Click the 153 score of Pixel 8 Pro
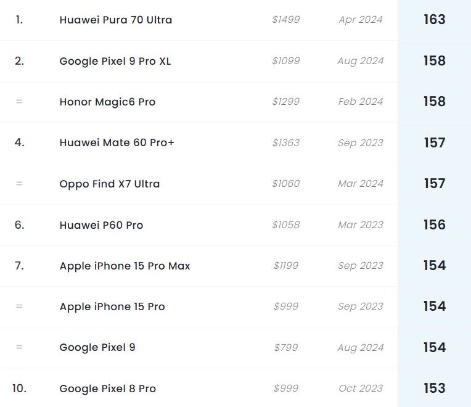This screenshot has height=407, width=471. tap(435, 388)
